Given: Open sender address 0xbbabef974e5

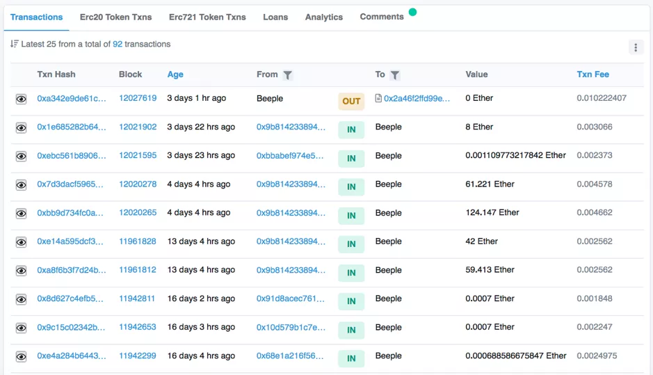Looking at the screenshot, I should point(290,156).
